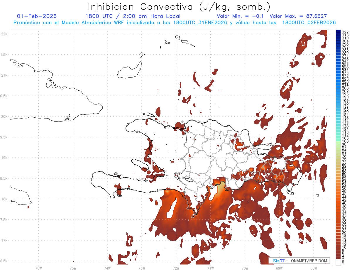Viewport: 352px width, 272px height.
Task: Click the "71W" longitude label
Action: click(x=210, y=268)
